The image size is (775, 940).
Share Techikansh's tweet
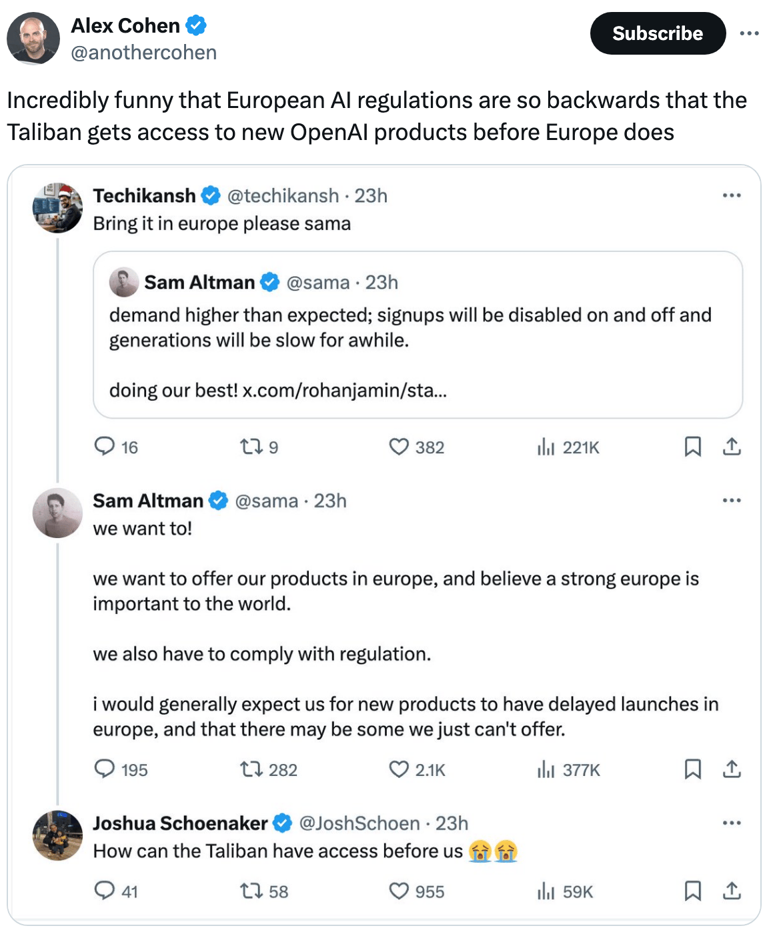(732, 446)
